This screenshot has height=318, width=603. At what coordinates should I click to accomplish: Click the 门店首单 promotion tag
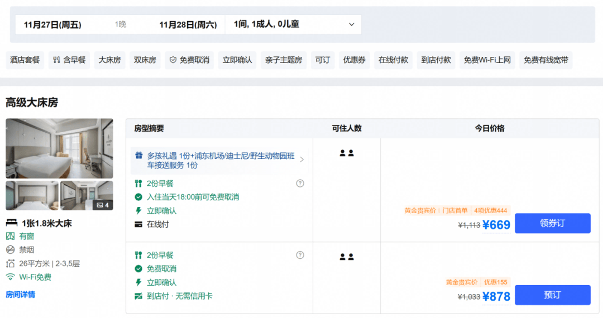pos(455,210)
